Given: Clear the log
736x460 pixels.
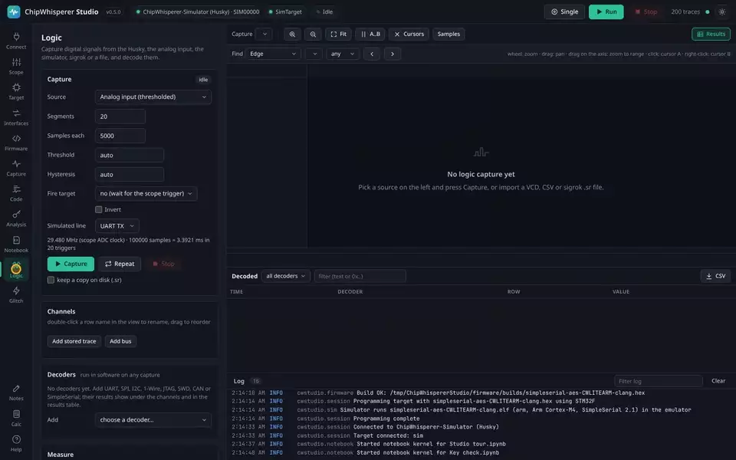Looking at the screenshot, I should pyautogui.click(x=718, y=381).
